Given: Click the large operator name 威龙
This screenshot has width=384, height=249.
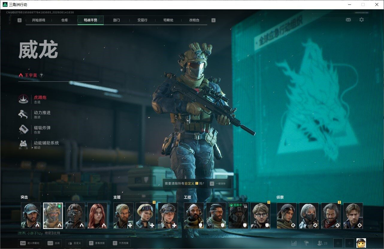Looking at the screenshot, I should pos(38,50).
